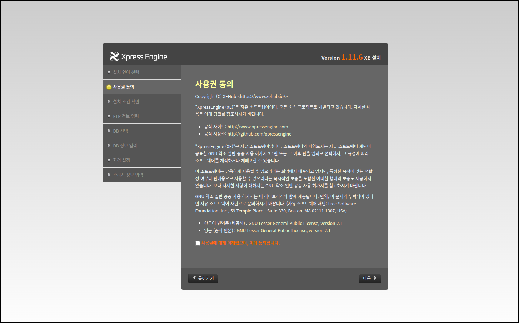Click the yellow bullet beside 사용권 동의
Viewport: 519px width, 323px height.
pos(109,87)
